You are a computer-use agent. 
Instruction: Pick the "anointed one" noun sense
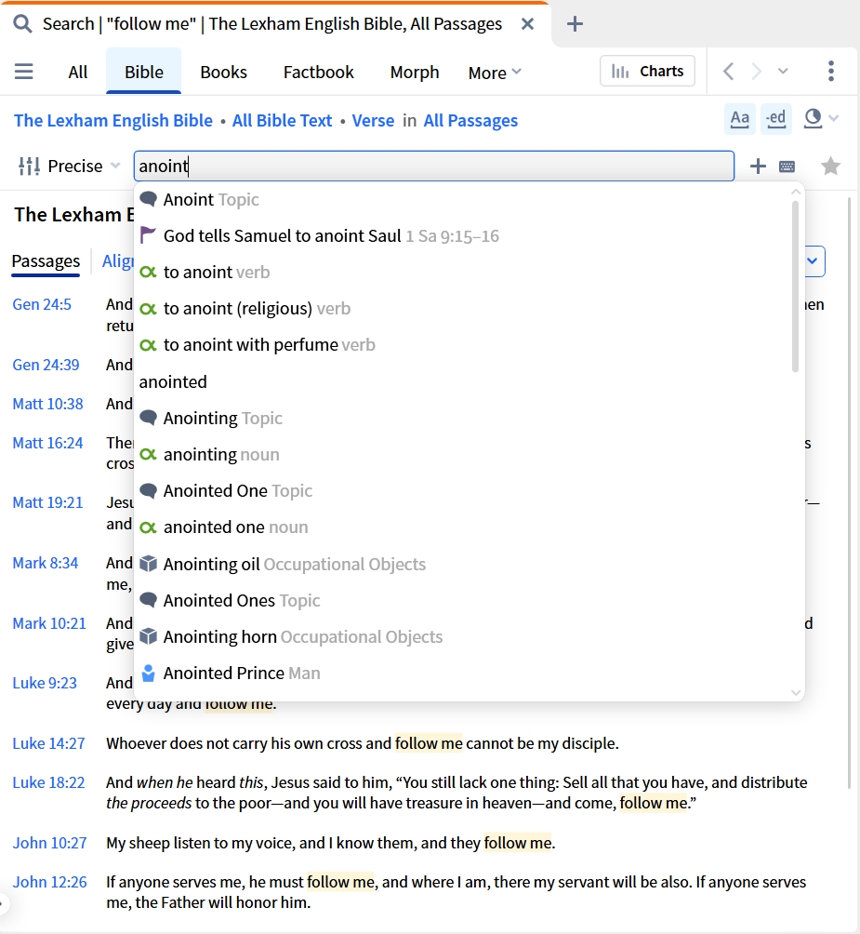(x=464, y=527)
